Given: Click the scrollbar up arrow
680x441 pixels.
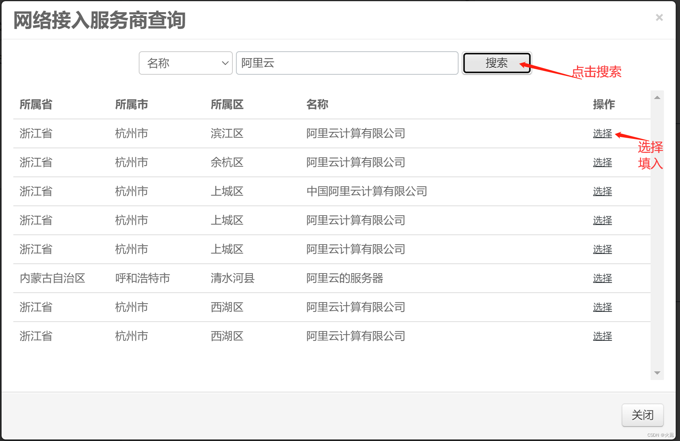Looking at the screenshot, I should [x=657, y=97].
